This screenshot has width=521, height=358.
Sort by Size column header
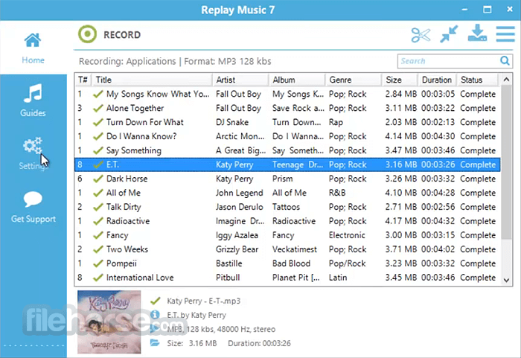400,80
